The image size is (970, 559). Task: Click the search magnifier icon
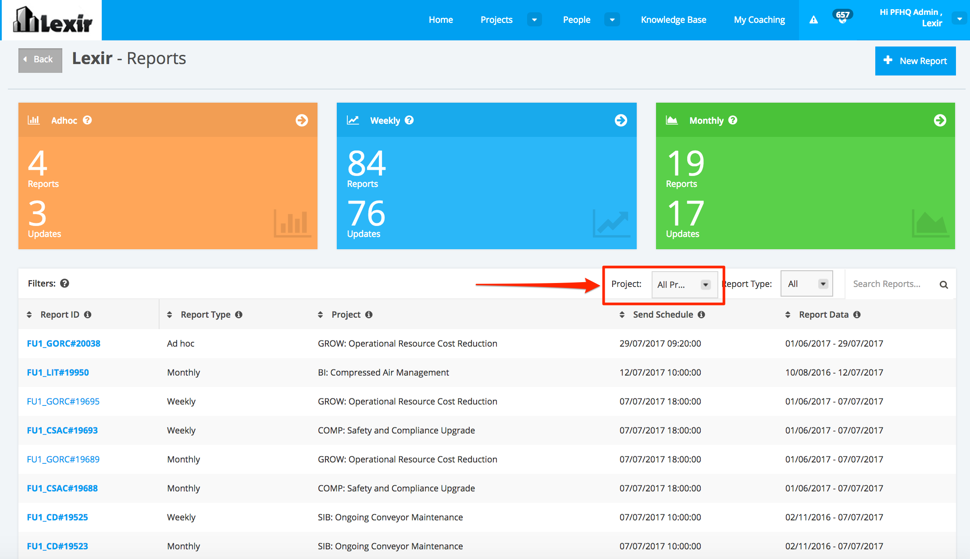coord(944,285)
